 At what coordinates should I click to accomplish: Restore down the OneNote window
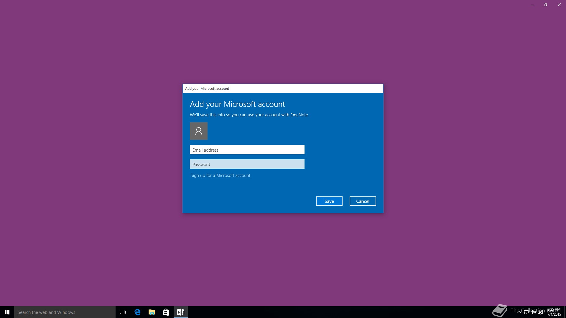(546, 5)
